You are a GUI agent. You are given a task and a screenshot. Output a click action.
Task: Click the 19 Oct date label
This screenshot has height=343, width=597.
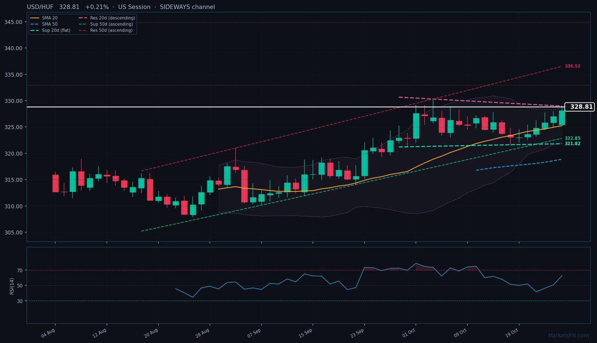(512, 333)
